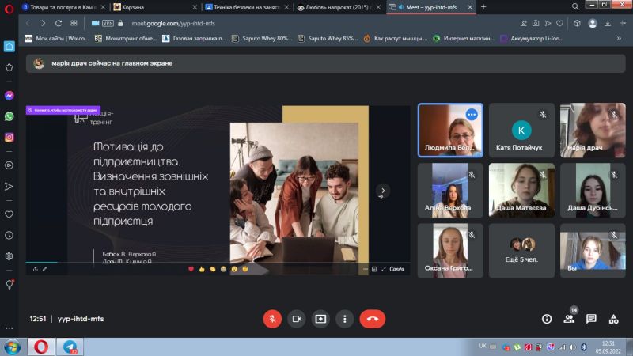Open the Meet activities icon
Screen dimensions: 633x356
point(613,319)
